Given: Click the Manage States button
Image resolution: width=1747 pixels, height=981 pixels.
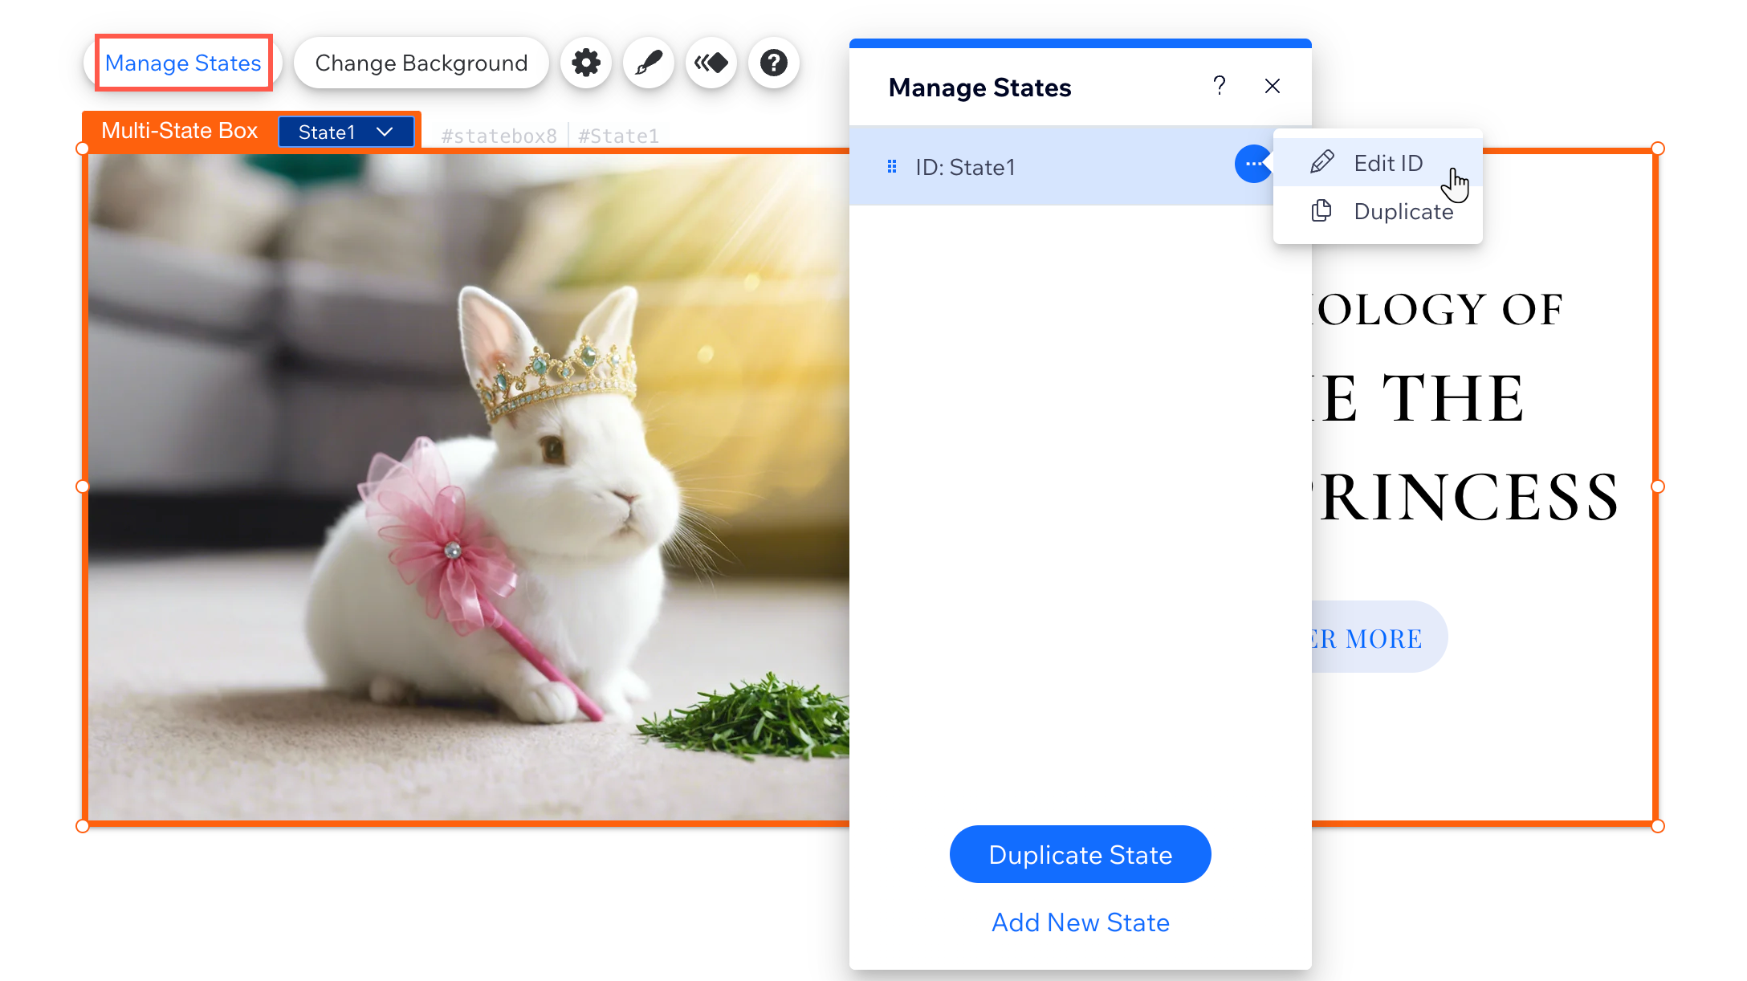Looking at the screenshot, I should 182,63.
